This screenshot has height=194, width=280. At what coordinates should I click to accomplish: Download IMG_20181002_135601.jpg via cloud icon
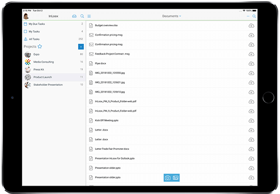pyautogui.click(x=251, y=83)
